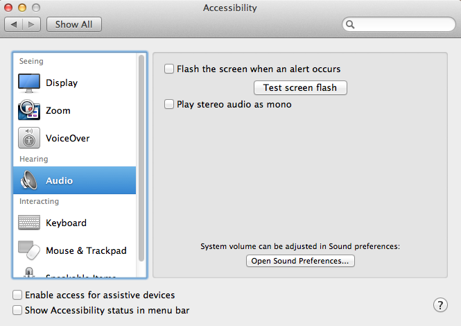Select the VoiceOver accessibility icon
Screen dimensions: 461x326
click(29, 138)
